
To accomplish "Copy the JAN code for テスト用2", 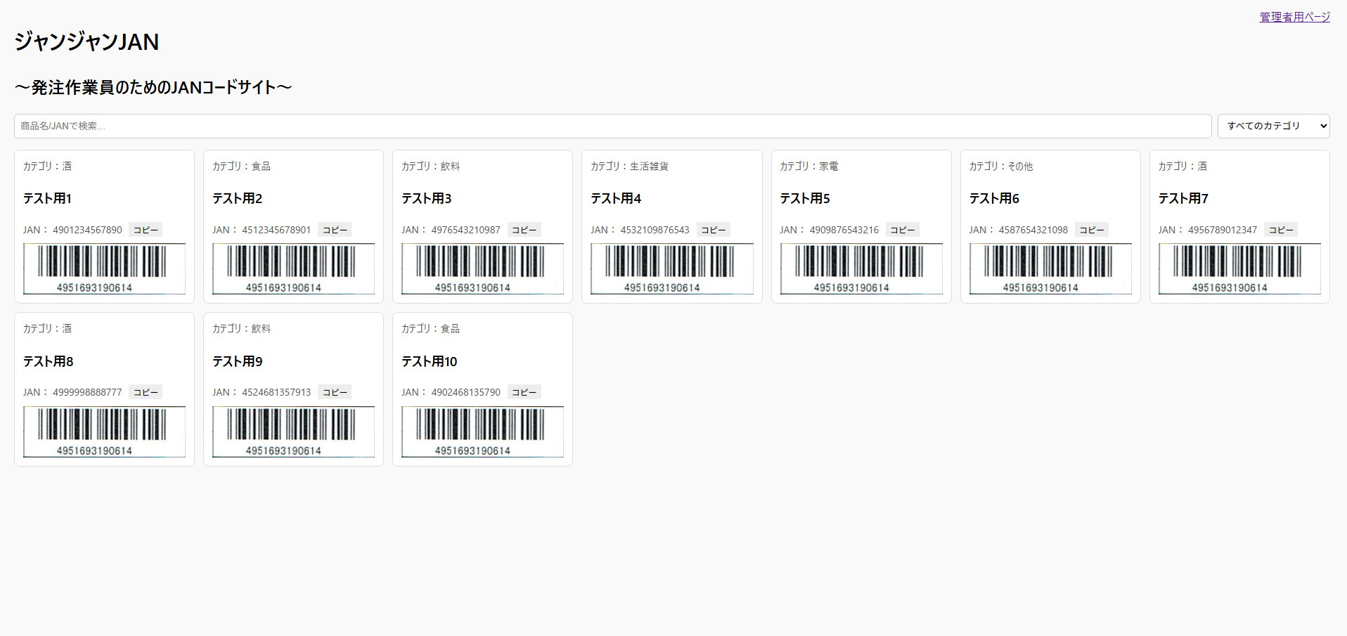I will (x=335, y=229).
